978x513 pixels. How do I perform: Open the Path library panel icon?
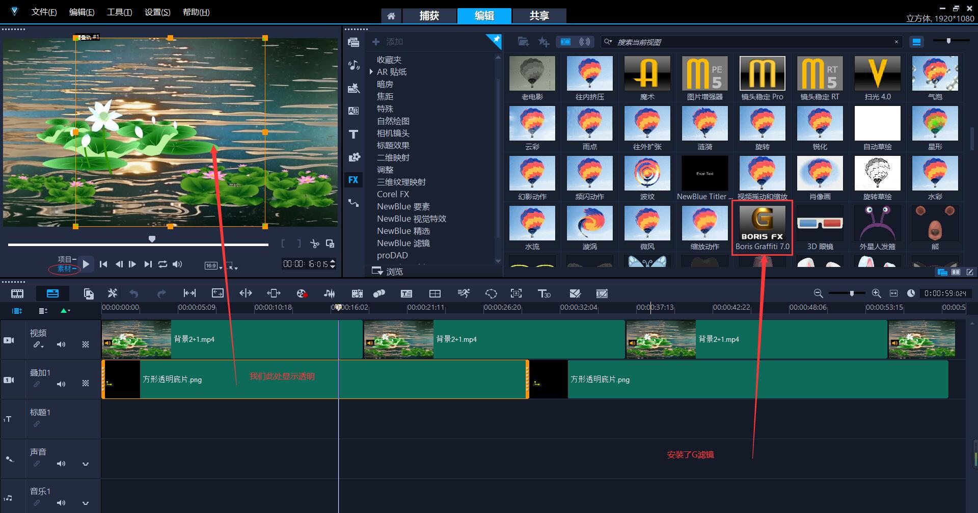353,203
